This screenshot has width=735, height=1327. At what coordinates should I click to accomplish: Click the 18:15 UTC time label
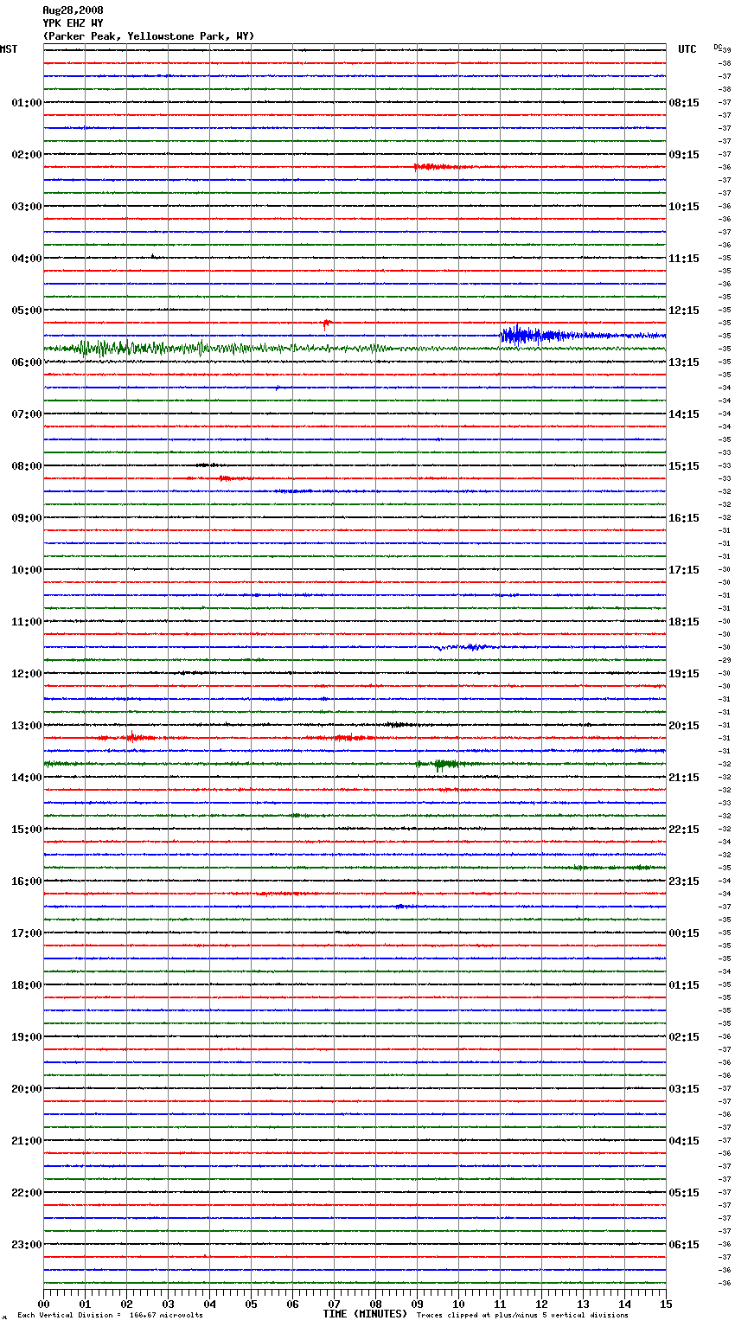684,622
